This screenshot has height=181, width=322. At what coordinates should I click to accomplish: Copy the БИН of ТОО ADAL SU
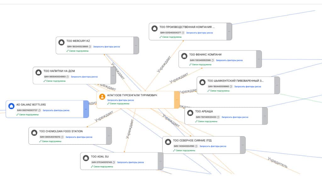tap(114, 162)
